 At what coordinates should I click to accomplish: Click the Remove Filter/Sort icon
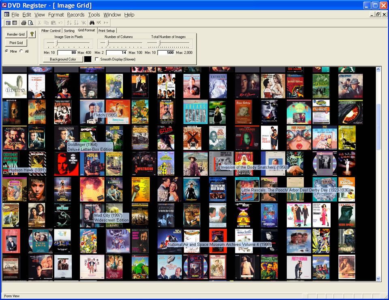pyautogui.click(x=83, y=23)
